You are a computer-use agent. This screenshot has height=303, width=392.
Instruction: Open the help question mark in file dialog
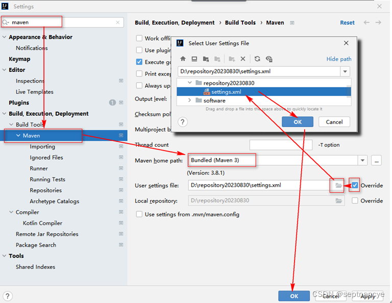click(x=183, y=122)
